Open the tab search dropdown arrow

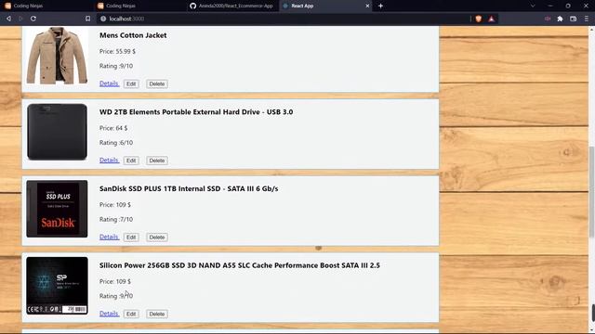tap(533, 6)
